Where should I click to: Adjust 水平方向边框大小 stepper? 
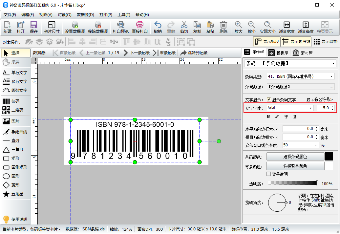tap(317, 129)
